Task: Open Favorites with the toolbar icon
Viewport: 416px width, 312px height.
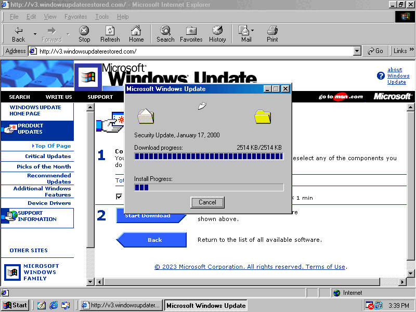Action: [191, 33]
